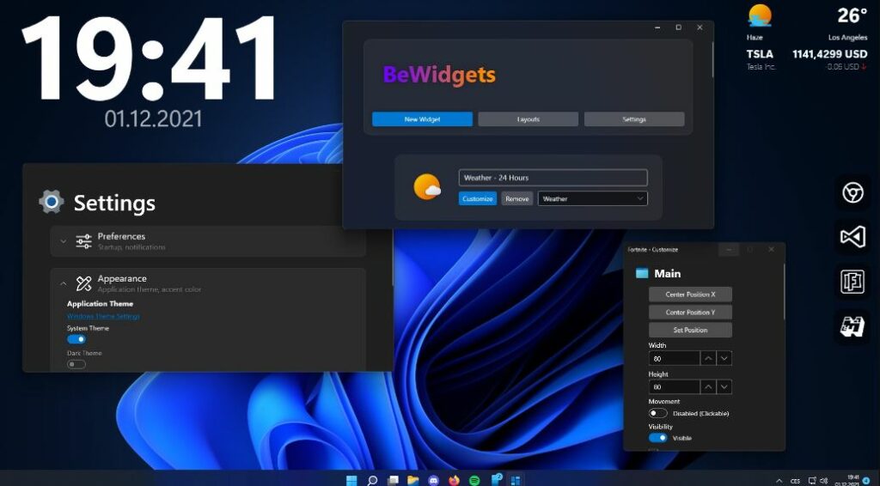The height and width of the screenshot is (486, 880).
Task: Click the Application Theme heading
Action: (x=100, y=303)
